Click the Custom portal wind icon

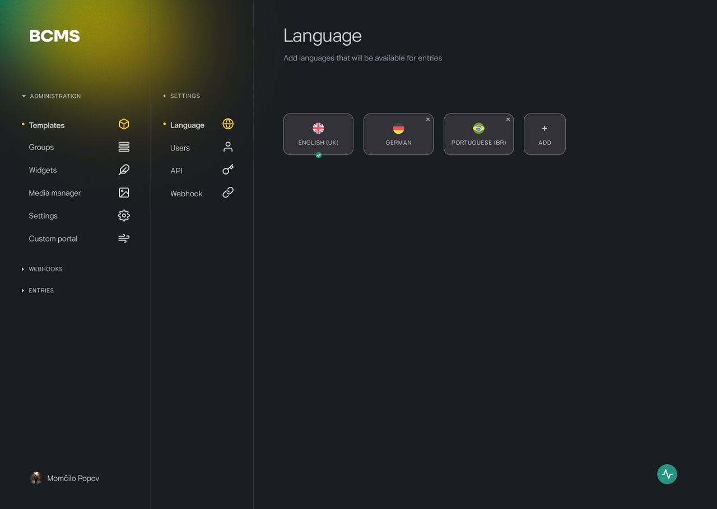click(124, 238)
